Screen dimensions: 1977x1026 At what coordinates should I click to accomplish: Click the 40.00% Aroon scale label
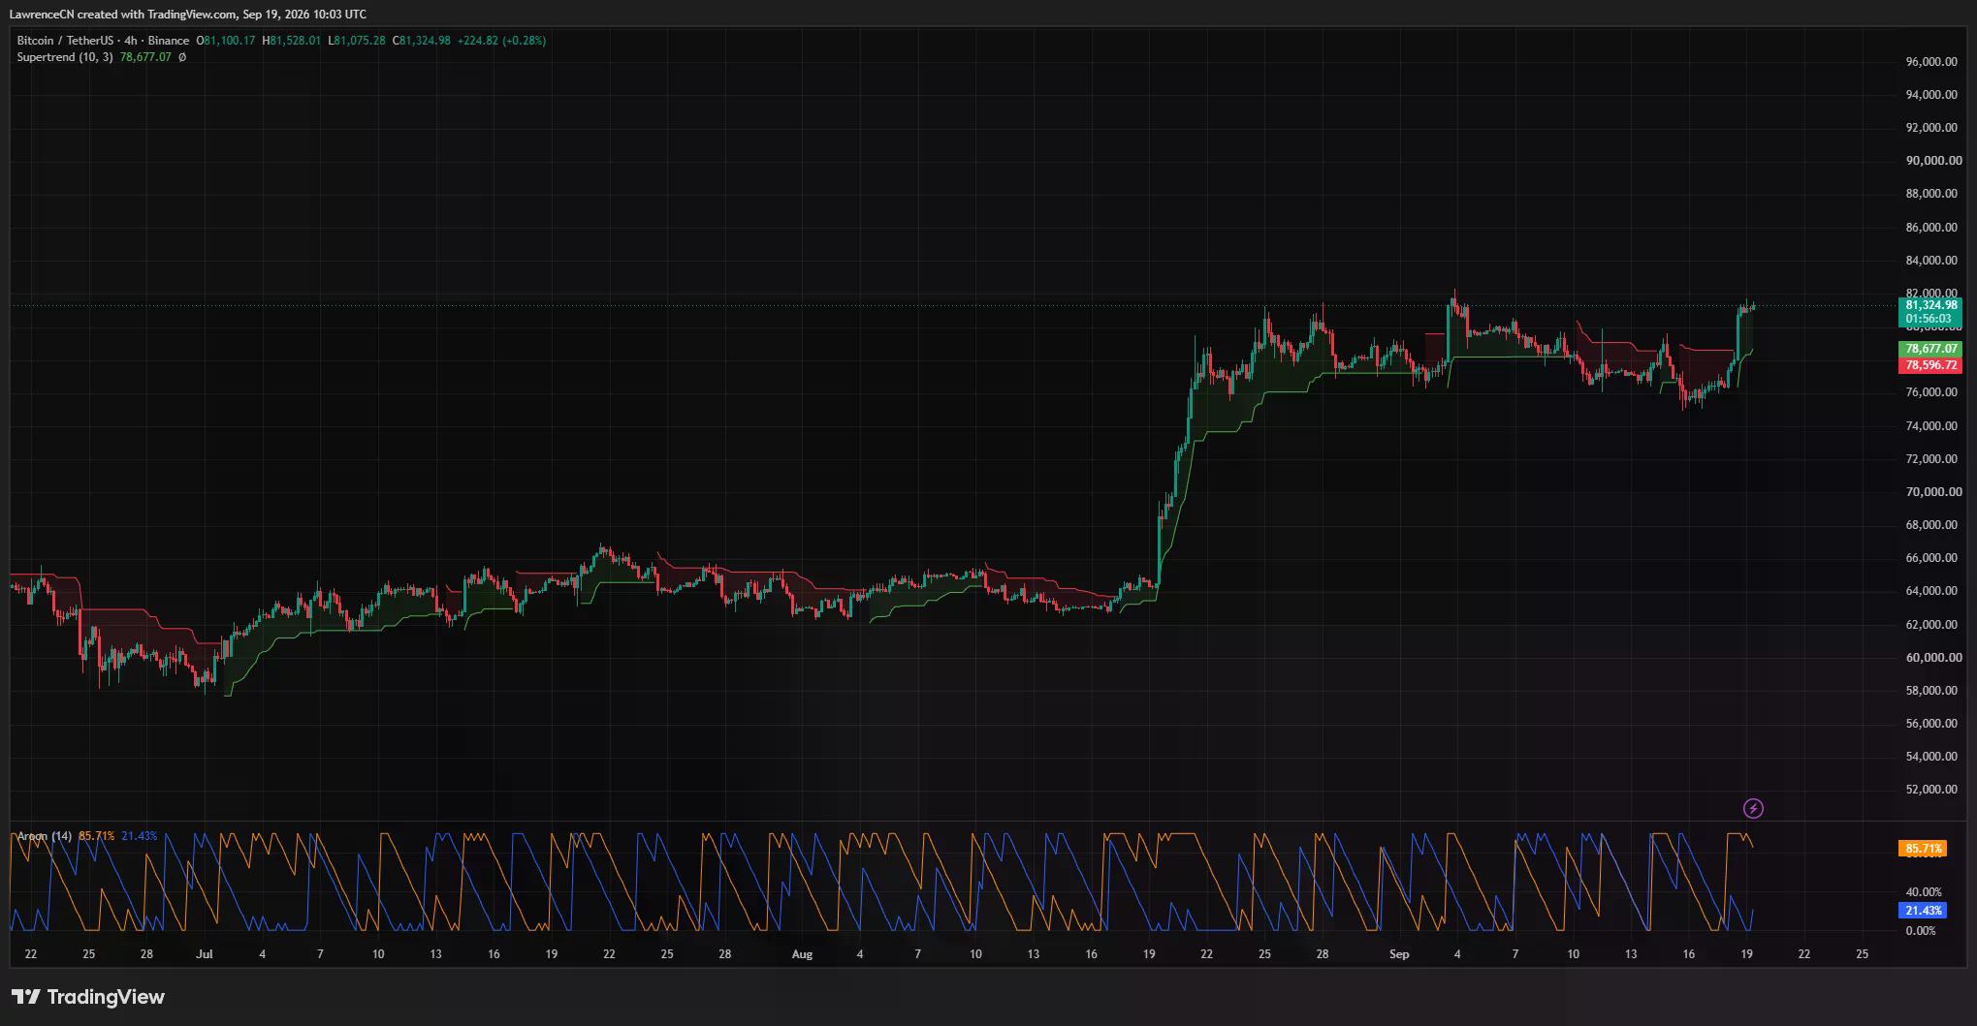click(x=1924, y=892)
